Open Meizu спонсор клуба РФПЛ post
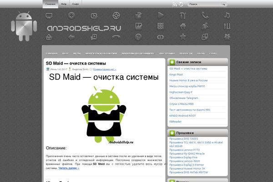Viewport: 273px width, 182px height. coord(187,86)
